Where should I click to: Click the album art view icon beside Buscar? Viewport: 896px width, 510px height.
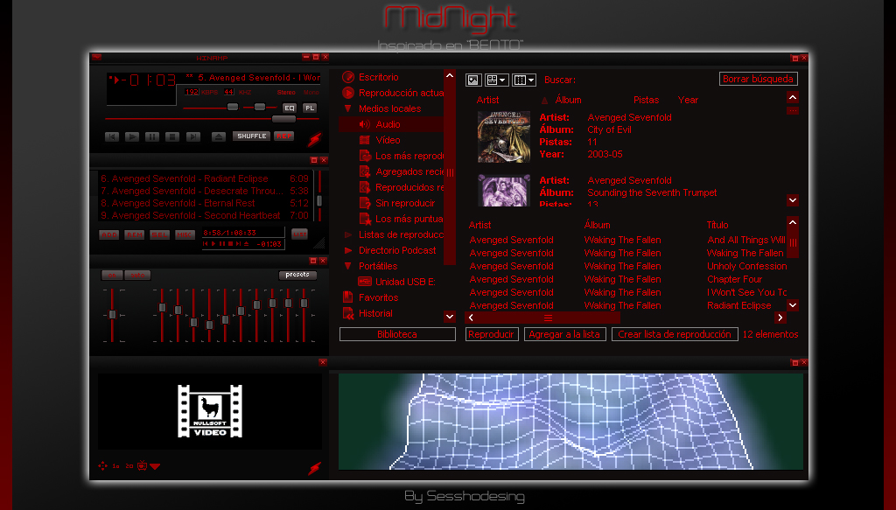(473, 80)
